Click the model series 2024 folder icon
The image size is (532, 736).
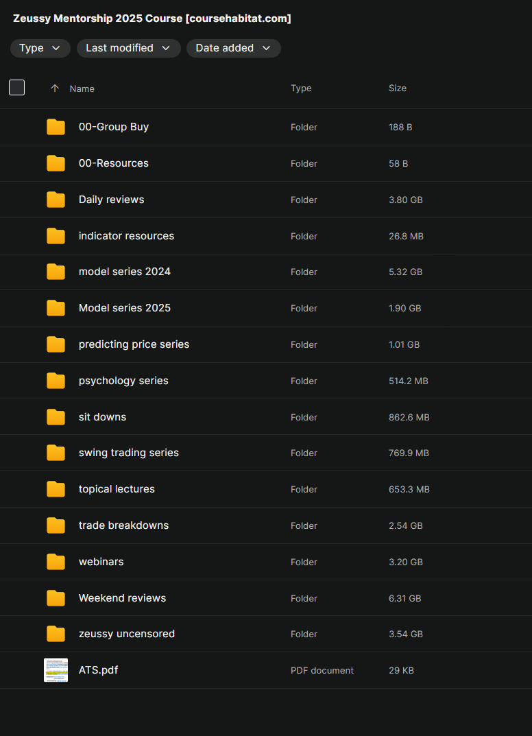point(56,272)
